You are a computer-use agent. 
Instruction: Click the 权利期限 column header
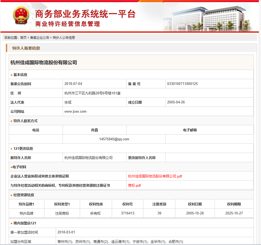point(234,204)
